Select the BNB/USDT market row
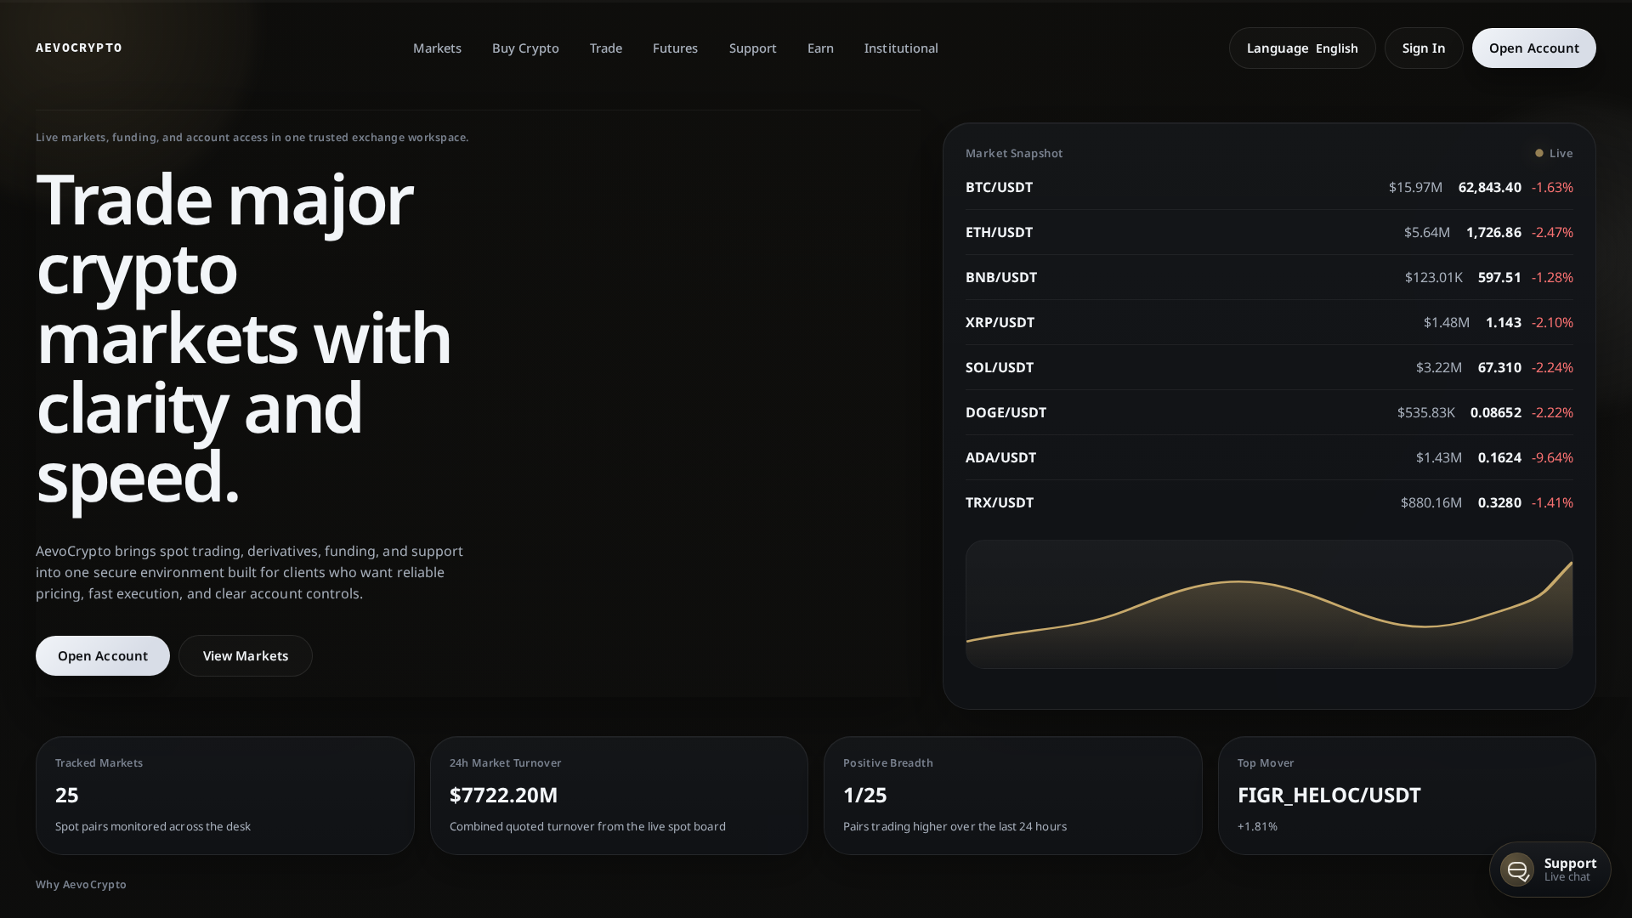This screenshot has width=1632, height=918. click(1269, 277)
